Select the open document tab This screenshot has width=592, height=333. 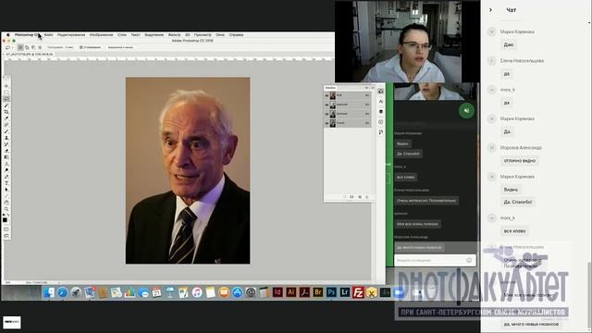pos(30,55)
